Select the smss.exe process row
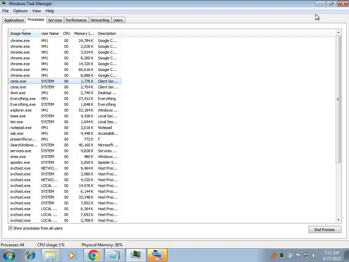This screenshot has height=262, width=349. 65,156
